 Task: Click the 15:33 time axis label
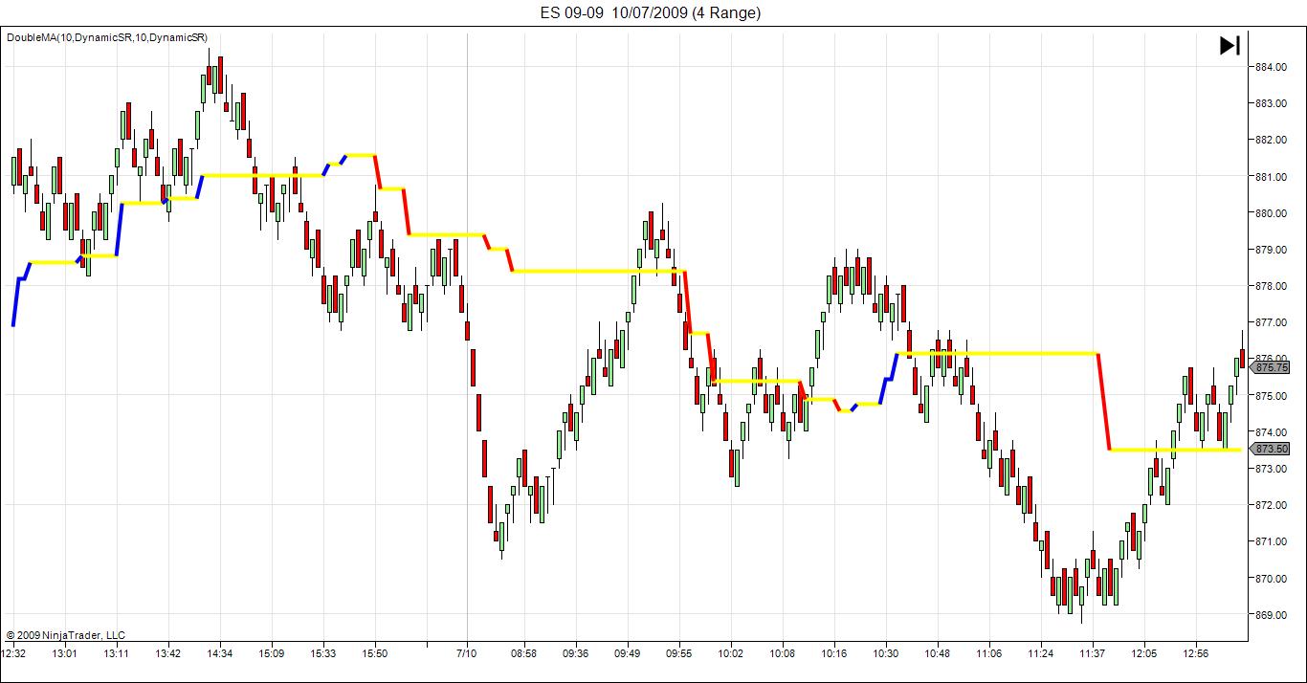point(323,654)
